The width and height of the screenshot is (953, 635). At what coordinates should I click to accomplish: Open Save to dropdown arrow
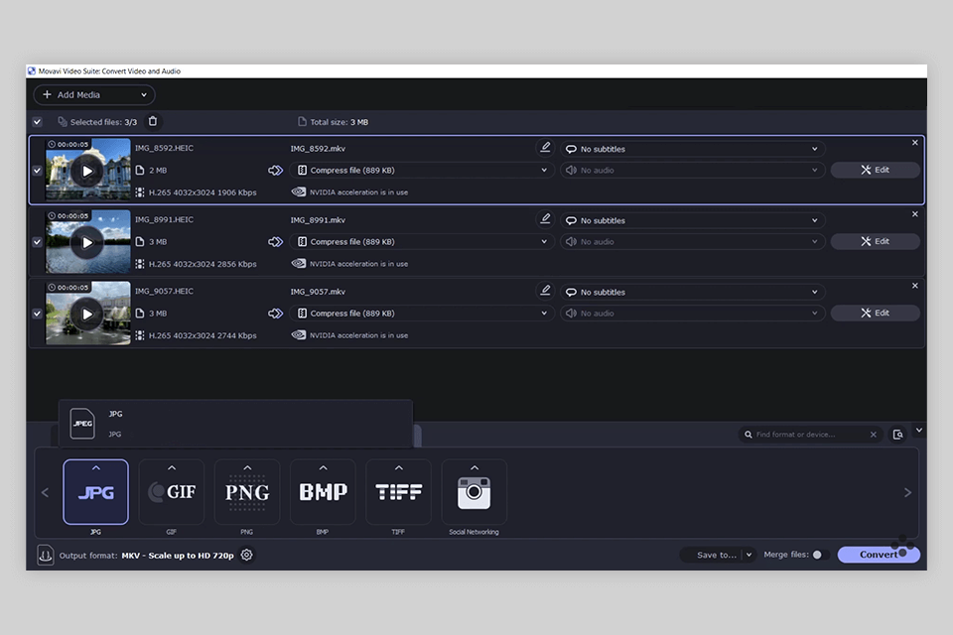[749, 555]
